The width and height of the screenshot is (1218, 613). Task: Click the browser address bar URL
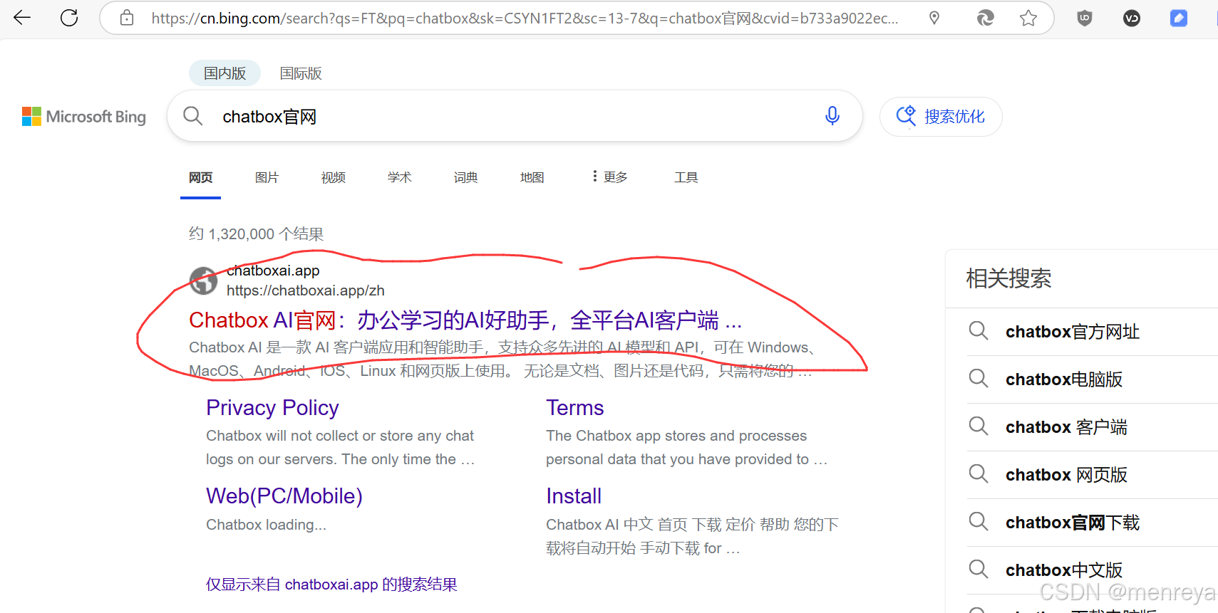[x=525, y=19]
